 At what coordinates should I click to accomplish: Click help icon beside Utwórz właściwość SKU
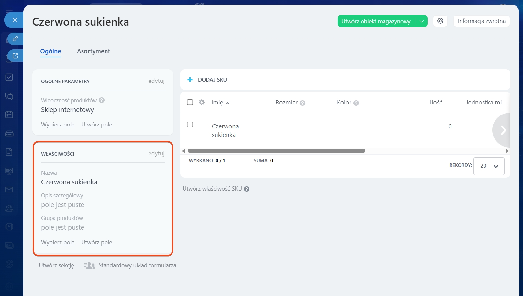247,189
